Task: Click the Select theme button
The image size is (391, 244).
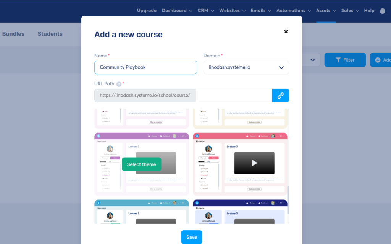Action: tap(141, 164)
